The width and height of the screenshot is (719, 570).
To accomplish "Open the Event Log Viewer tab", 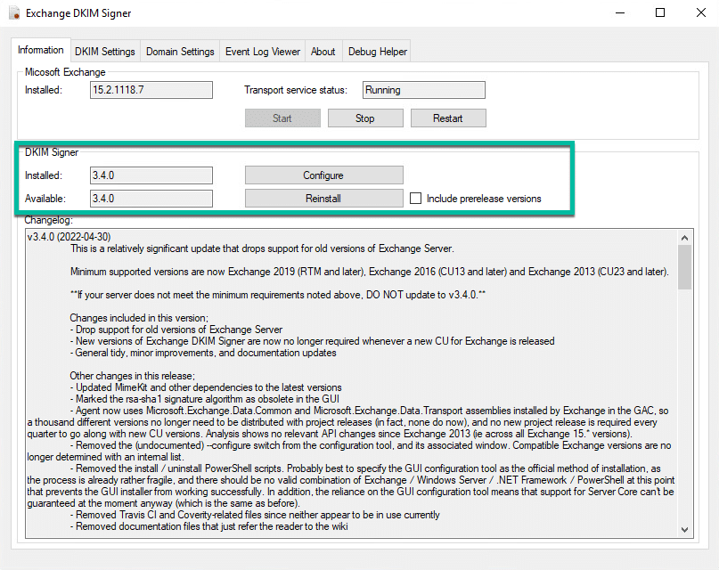I will (x=262, y=52).
